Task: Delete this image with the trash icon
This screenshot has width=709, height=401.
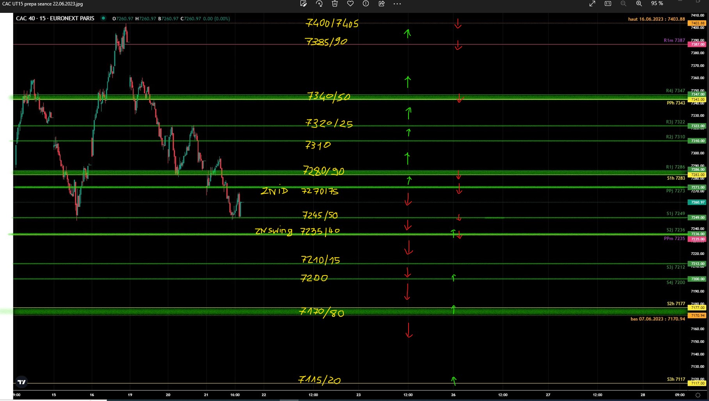Action: coord(335,4)
